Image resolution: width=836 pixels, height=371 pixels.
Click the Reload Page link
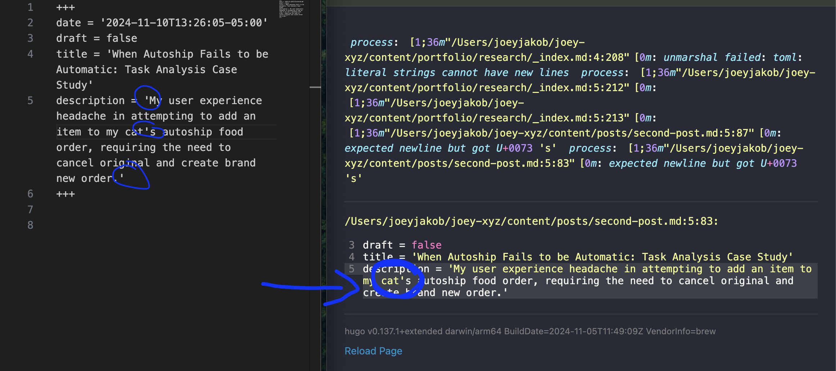pos(373,351)
